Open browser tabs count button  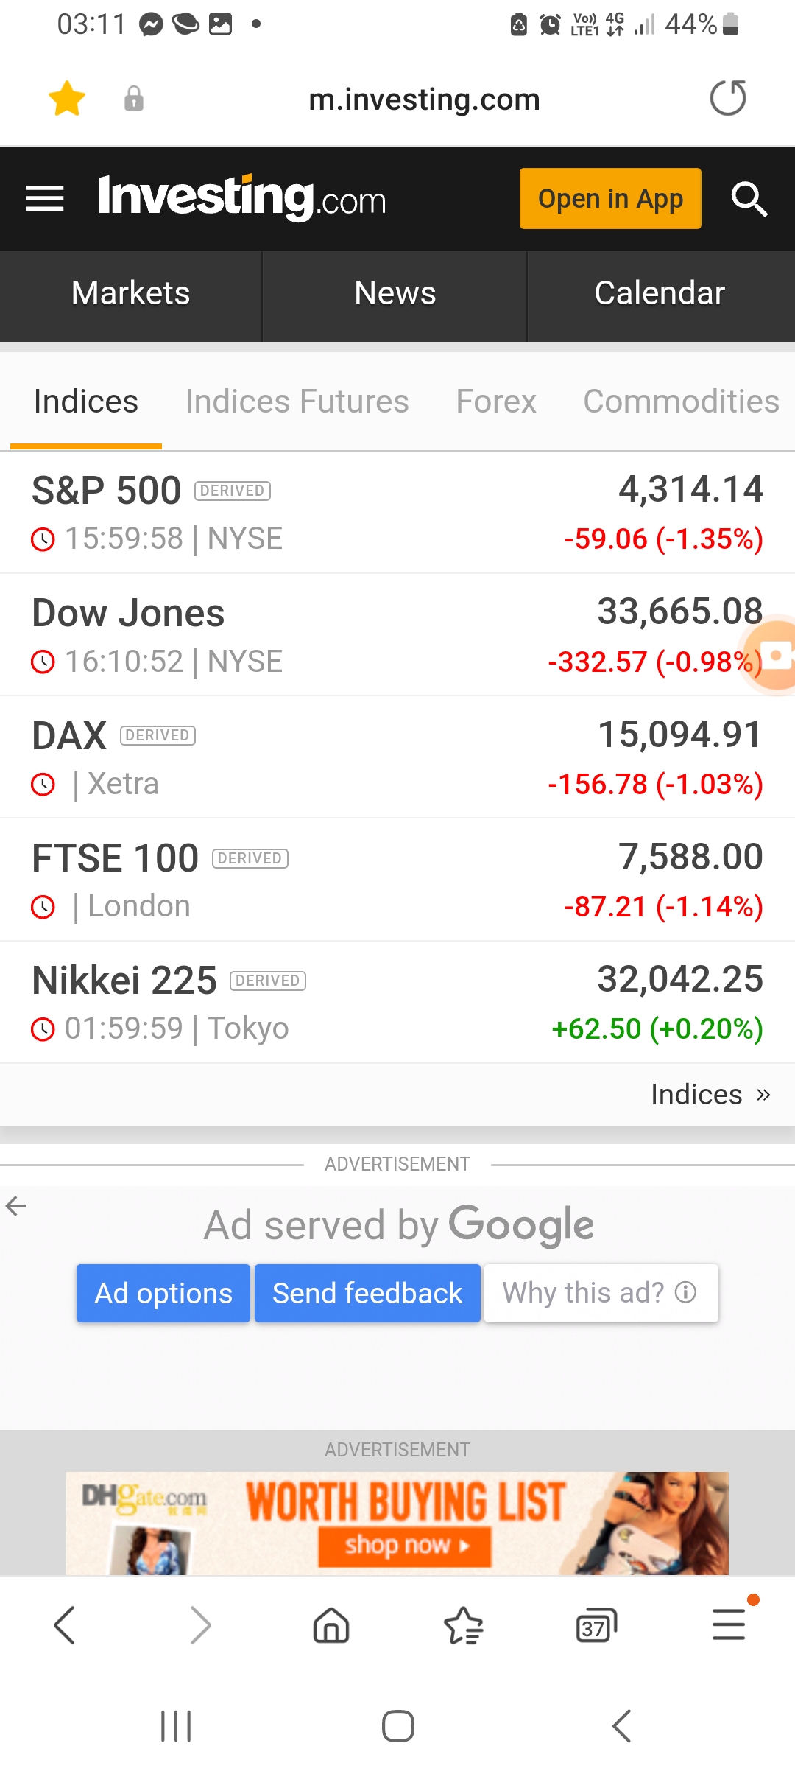point(596,1625)
